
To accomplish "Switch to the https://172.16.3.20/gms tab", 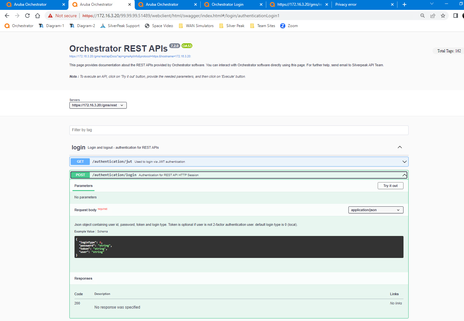I will (300, 4).
